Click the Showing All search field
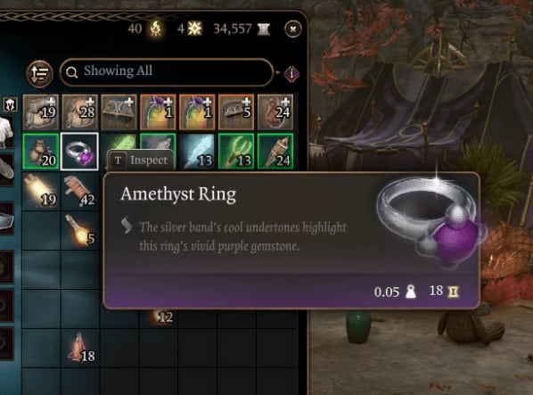Screen dimensions: 533x395 click(166, 71)
